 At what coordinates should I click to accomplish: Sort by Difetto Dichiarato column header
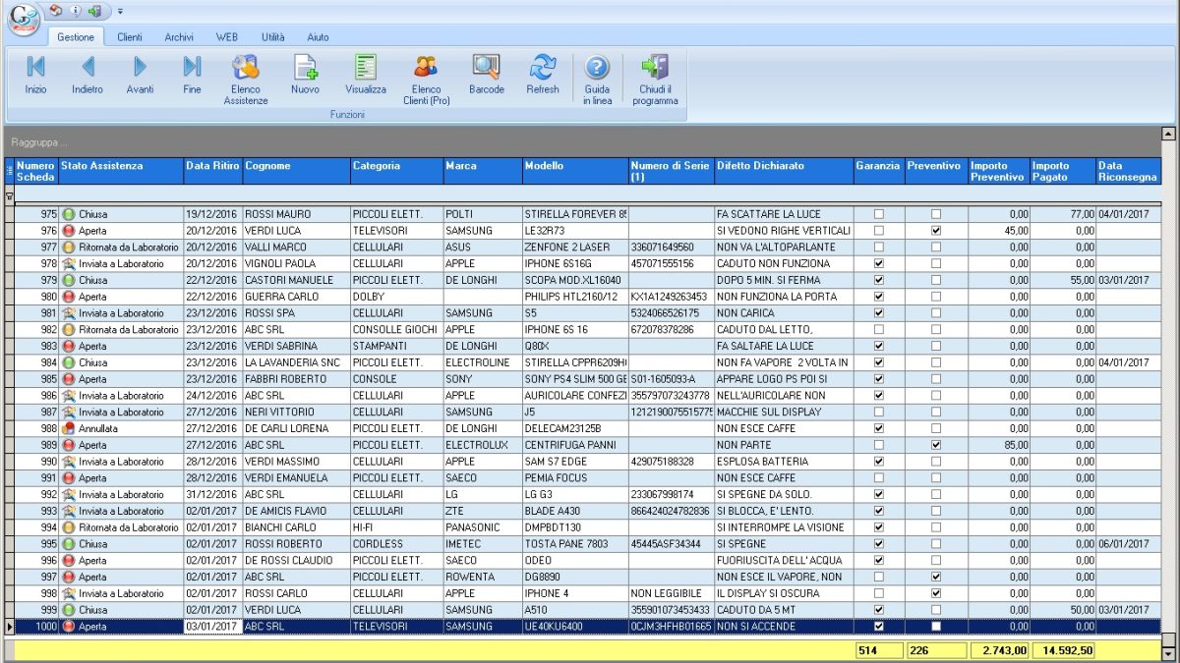tap(784, 171)
